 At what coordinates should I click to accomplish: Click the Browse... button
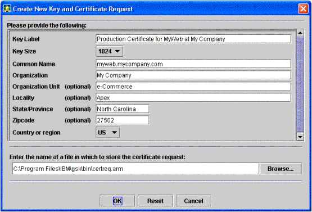[281, 169]
